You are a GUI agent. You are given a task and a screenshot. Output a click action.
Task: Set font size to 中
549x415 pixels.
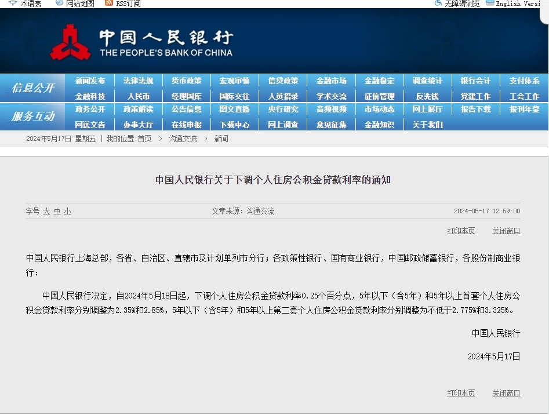click(x=57, y=212)
